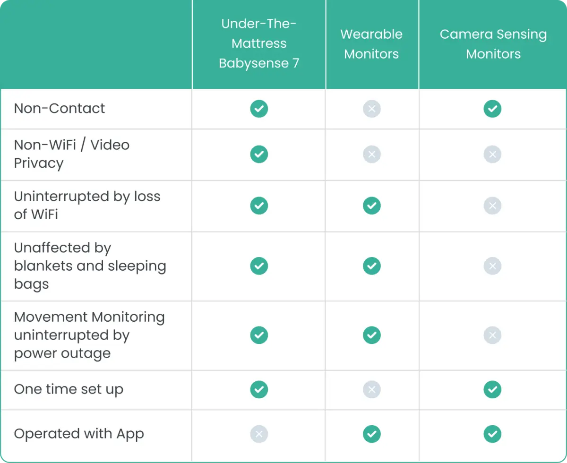Click Babysense 7 One time set up checkmark
The width and height of the screenshot is (567, 463).
tap(259, 389)
